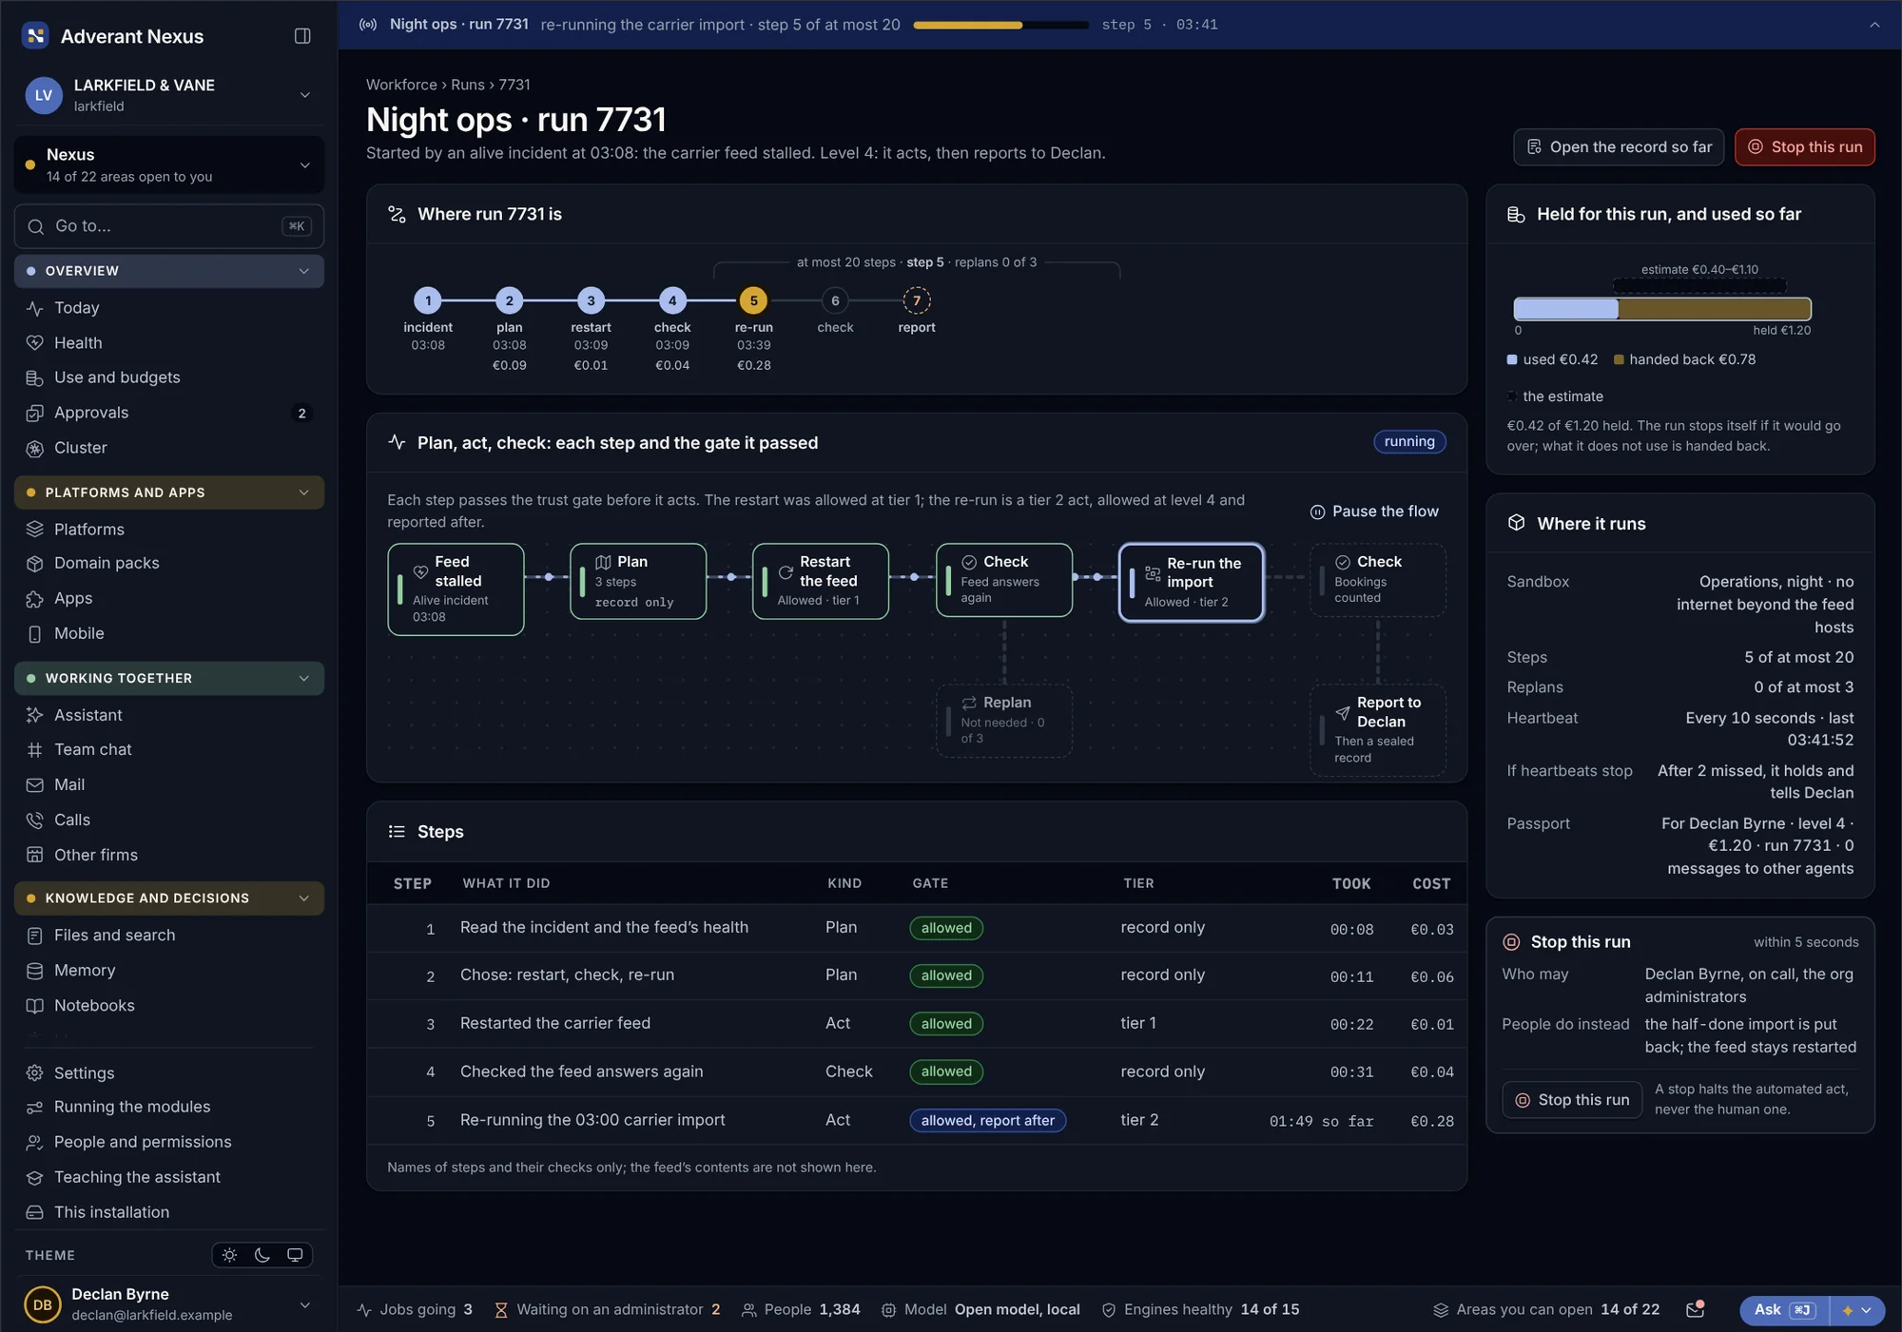Open Approvals in the sidebar

click(169, 413)
